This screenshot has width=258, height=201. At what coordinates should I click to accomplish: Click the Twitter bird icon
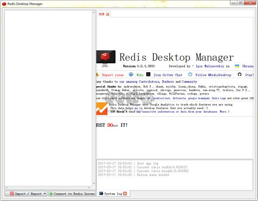(190, 74)
